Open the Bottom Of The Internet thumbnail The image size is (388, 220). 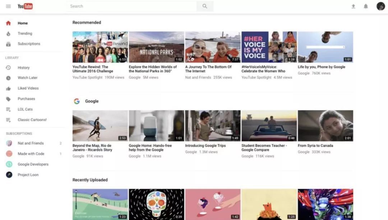pyautogui.click(x=213, y=47)
